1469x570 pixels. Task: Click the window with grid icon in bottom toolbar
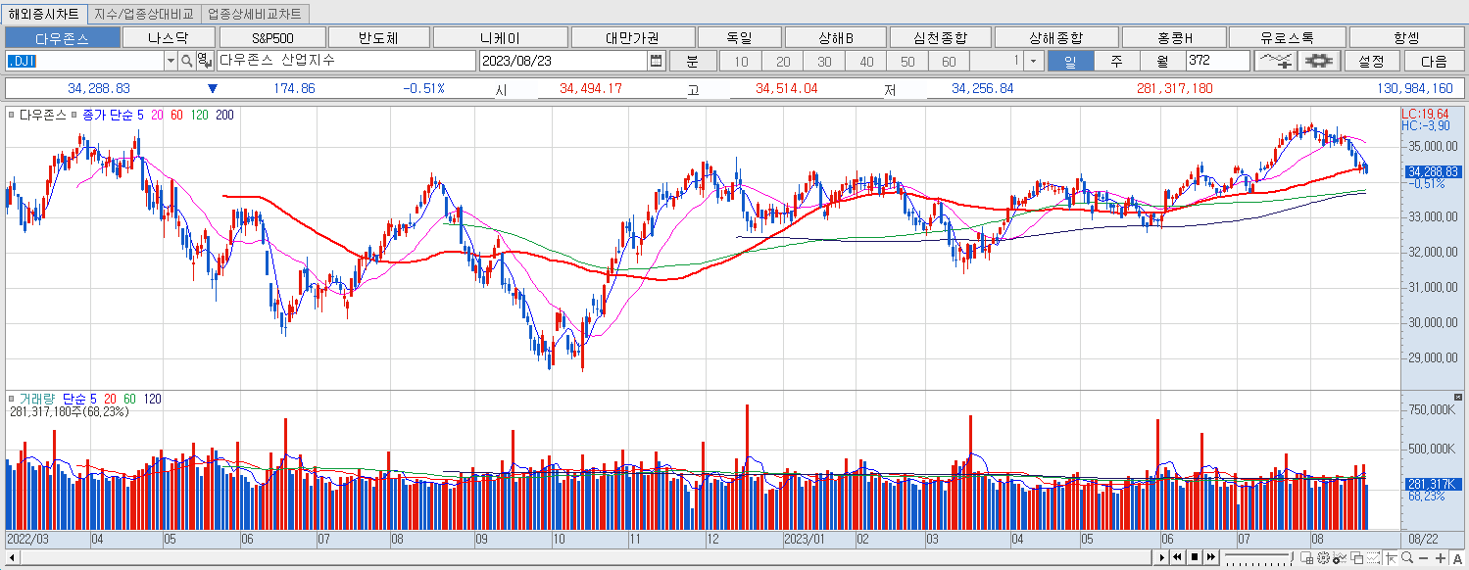click(x=1307, y=557)
